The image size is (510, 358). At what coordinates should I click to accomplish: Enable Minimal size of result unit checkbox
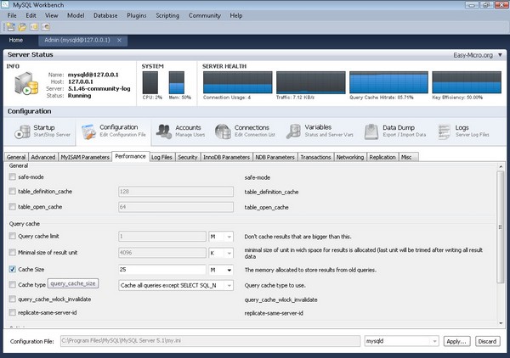pos(13,252)
